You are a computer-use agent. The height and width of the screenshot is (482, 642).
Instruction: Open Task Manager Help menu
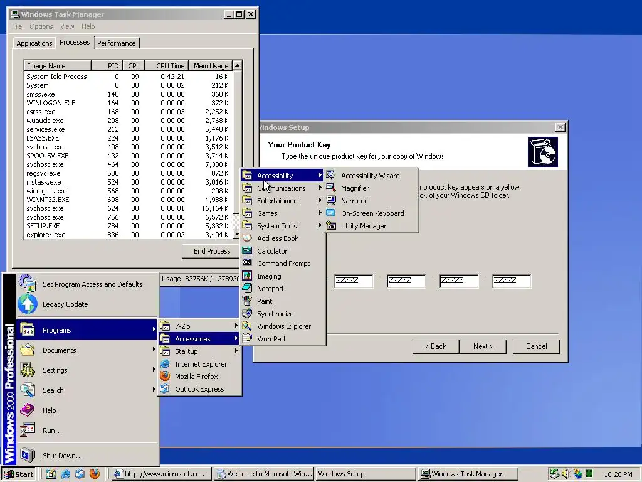pos(88,26)
